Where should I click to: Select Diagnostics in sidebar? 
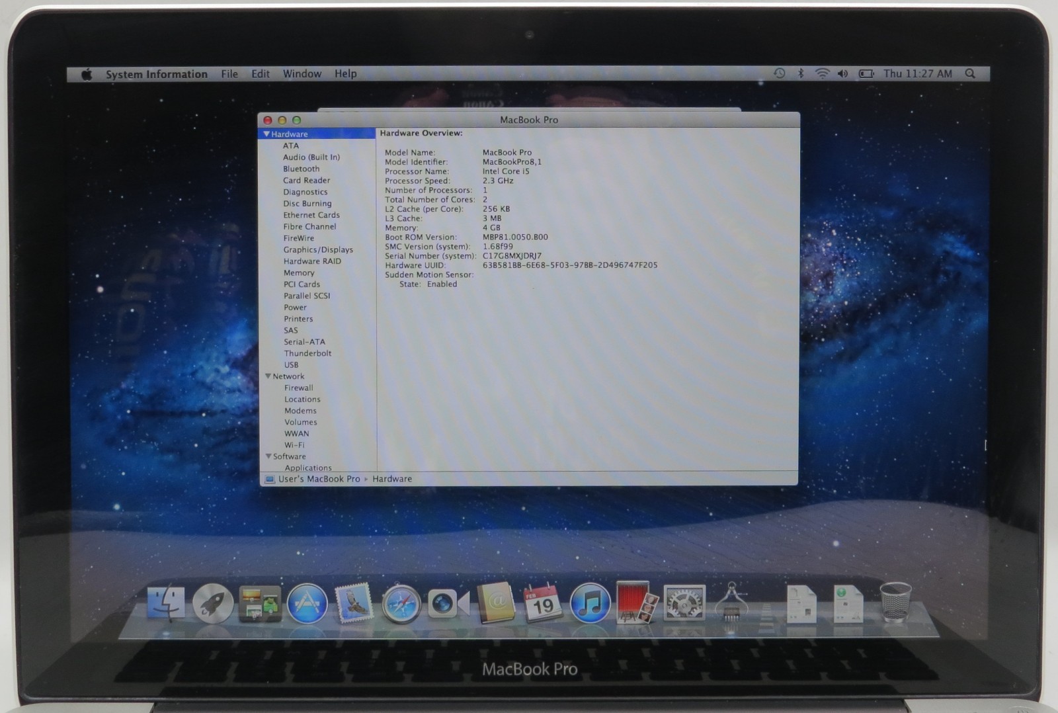coord(305,192)
